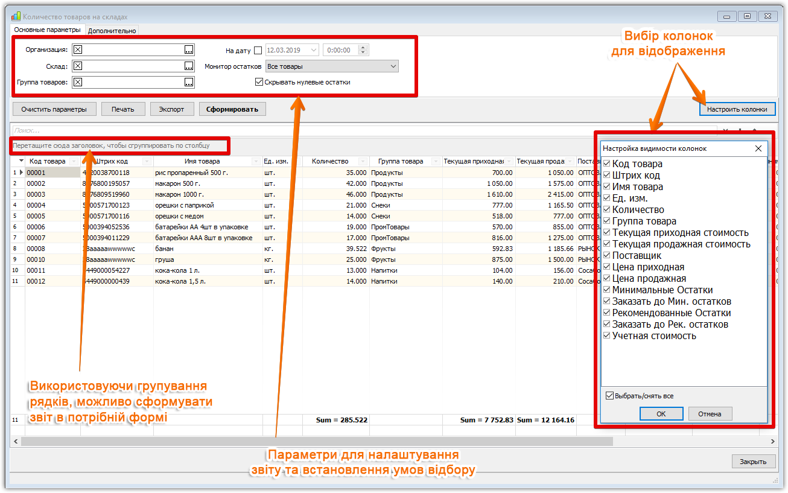Toggle the Рекомендованные Остатки checkbox
This screenshot has width=788, height=493.
607,313
